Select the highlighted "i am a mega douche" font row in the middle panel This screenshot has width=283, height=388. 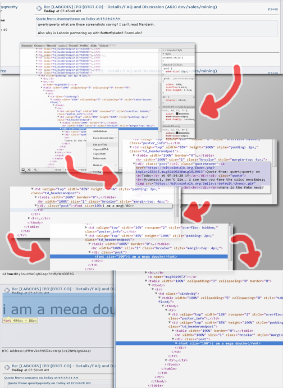(139, 257)
